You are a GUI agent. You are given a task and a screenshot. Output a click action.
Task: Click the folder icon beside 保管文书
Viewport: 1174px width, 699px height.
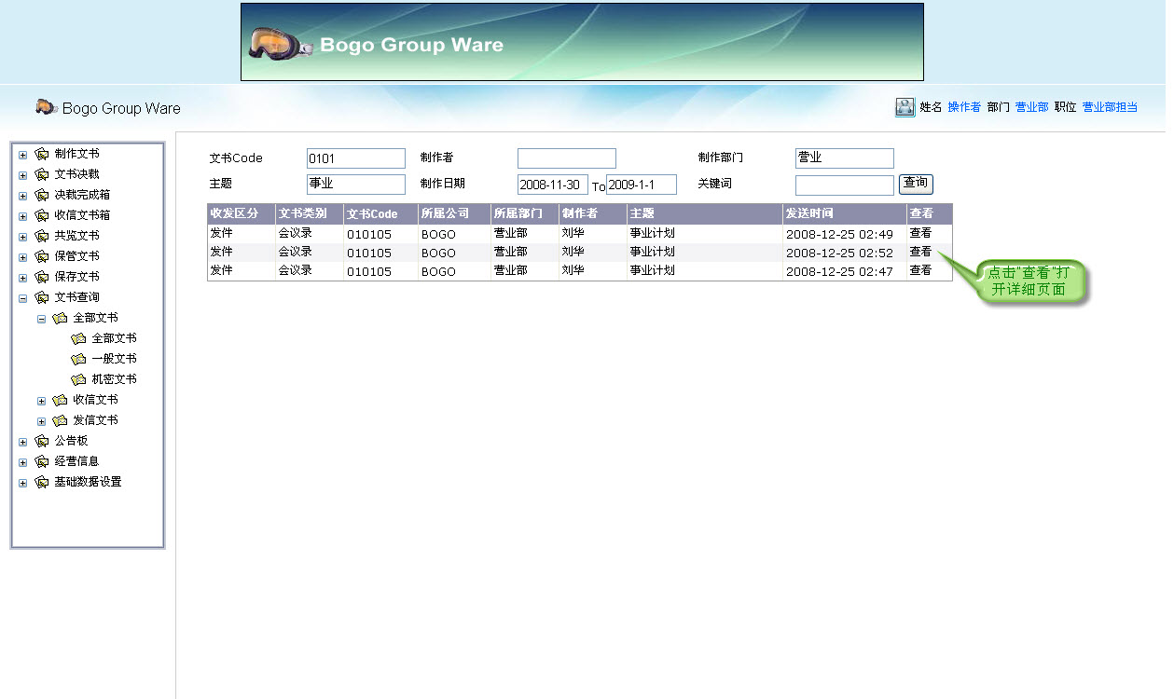pyautogui.click(x=42, y=256)
